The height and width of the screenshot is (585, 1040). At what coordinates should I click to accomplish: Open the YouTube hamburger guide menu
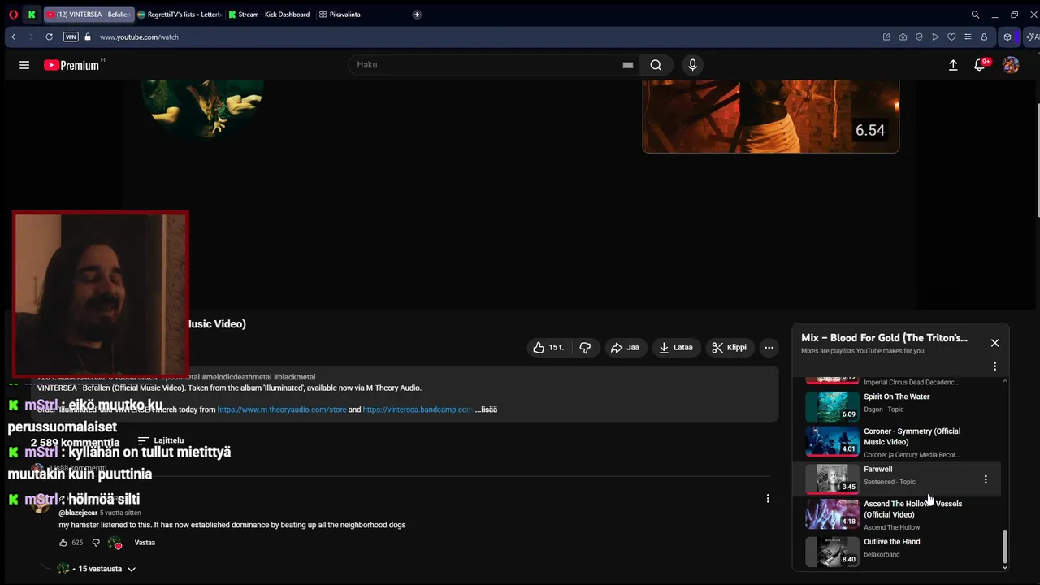tap(24, 65)
